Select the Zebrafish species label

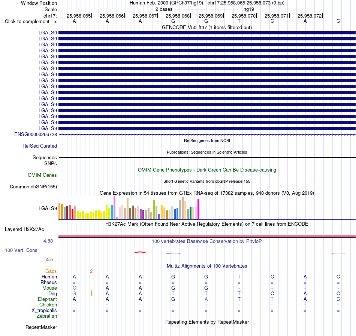(47, 316)
